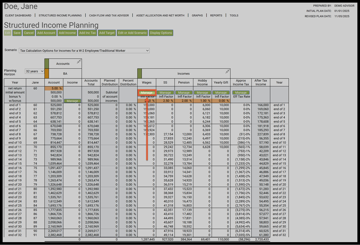
Task: Click the Edit button
Action: tap(8, 33)
